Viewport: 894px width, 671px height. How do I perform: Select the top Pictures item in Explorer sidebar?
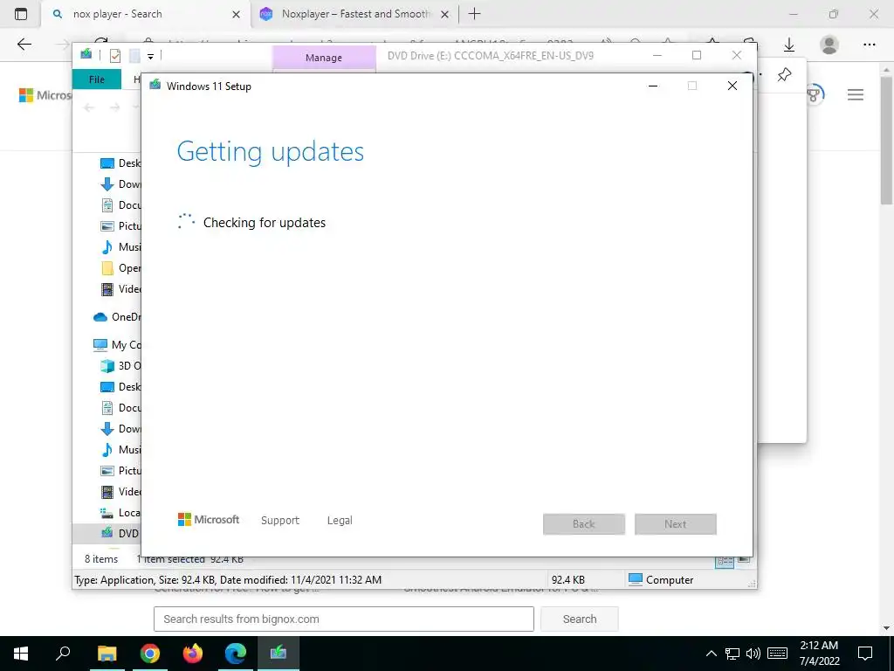[x=120, y=226]
